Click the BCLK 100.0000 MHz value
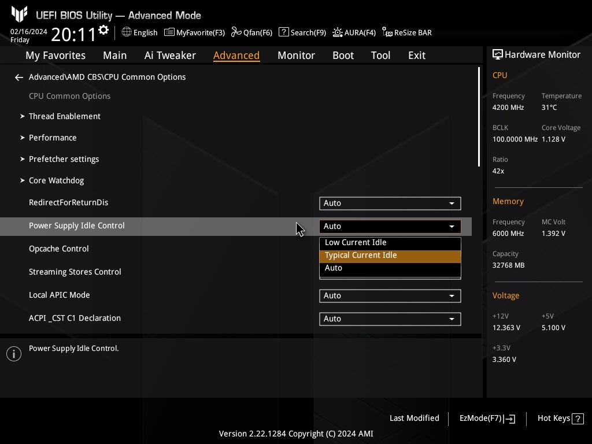592x444 pixels. pos(515,139)
